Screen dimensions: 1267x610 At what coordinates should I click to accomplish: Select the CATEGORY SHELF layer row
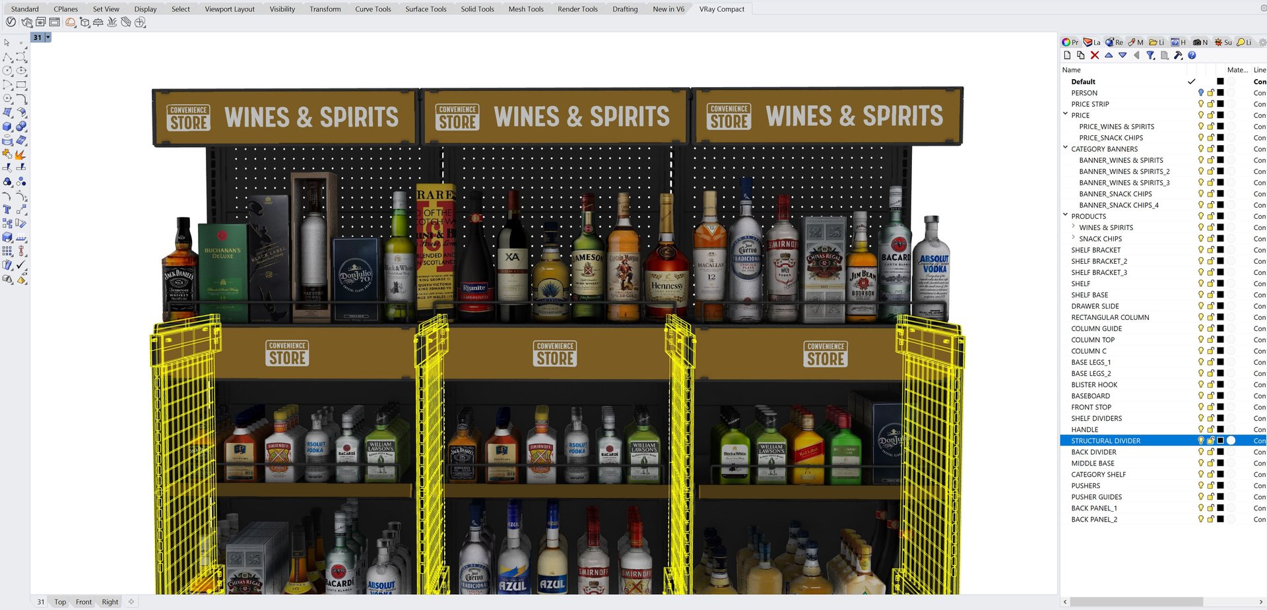(x=1163, y=474)
